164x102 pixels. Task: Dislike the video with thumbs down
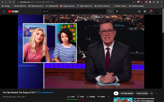pos(80,97)
